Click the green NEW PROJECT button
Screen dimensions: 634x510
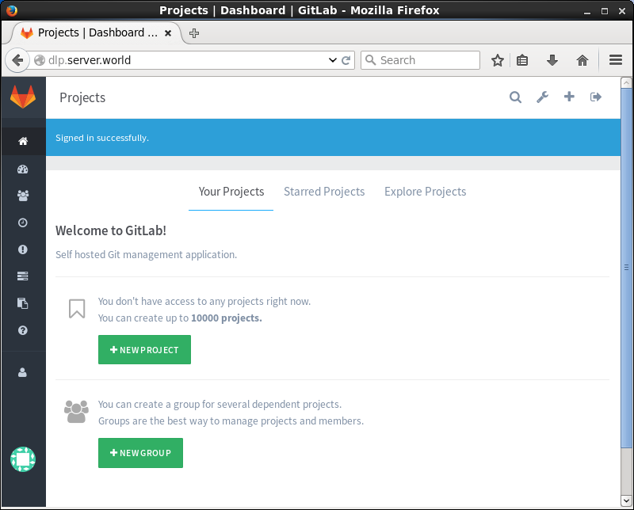point(144,349)
